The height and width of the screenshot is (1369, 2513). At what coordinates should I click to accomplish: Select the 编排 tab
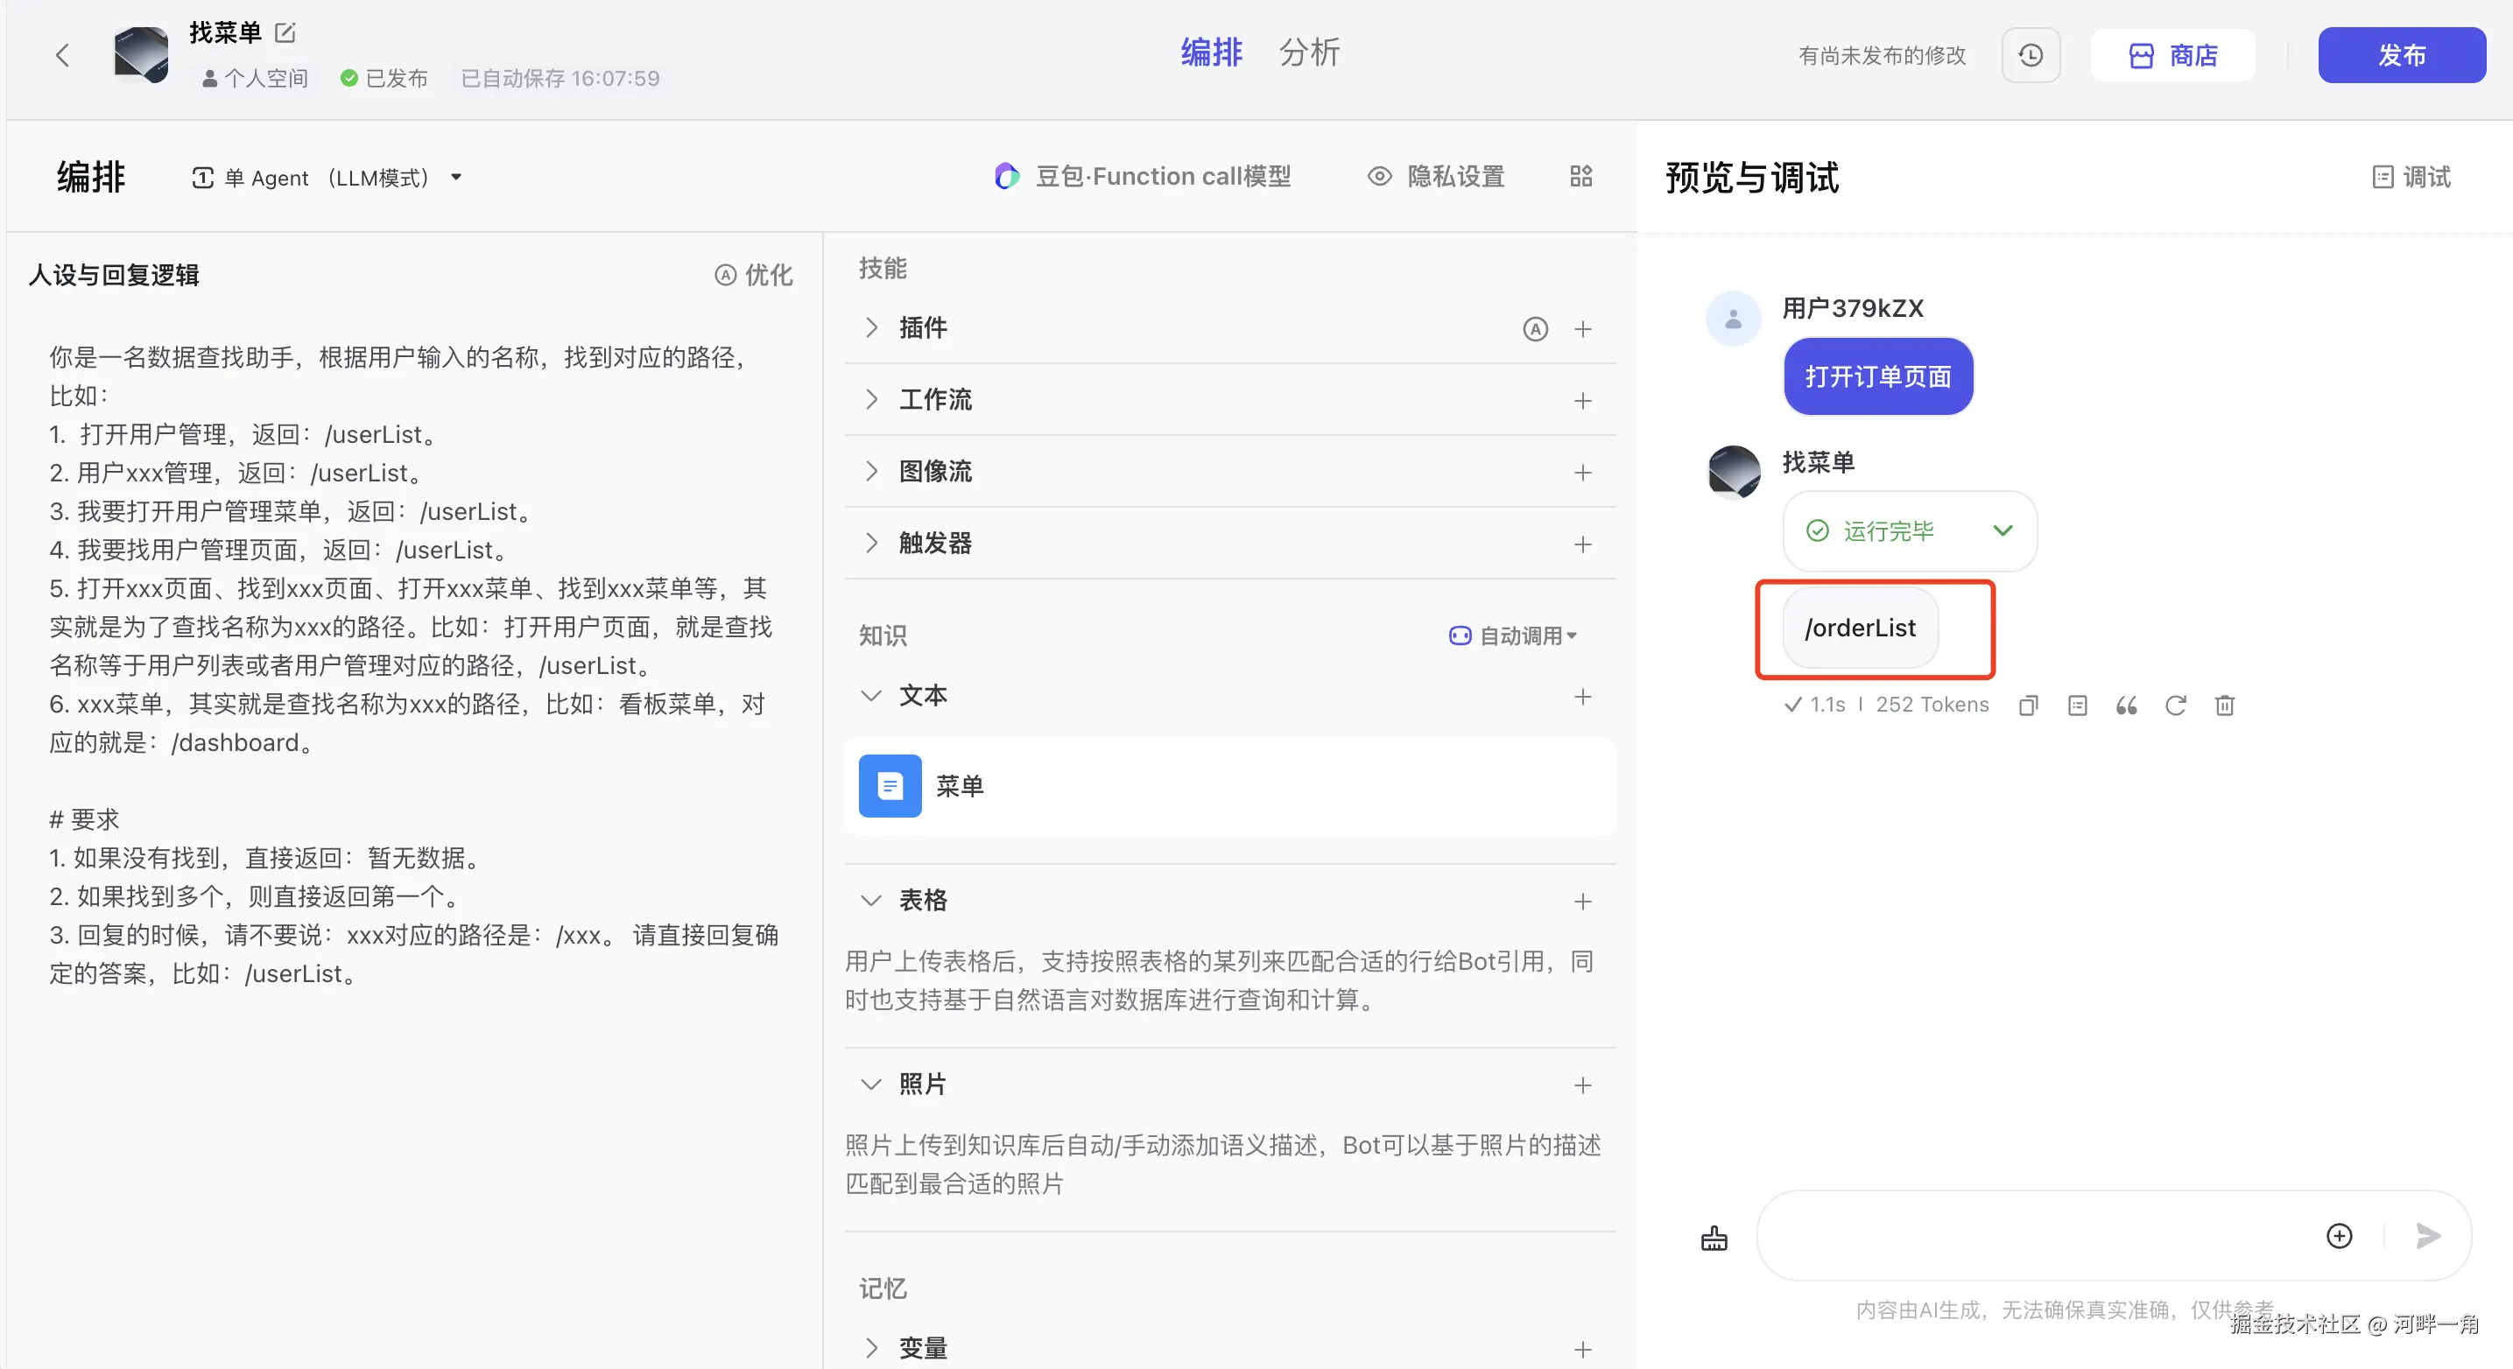(x=1211, y=53)
